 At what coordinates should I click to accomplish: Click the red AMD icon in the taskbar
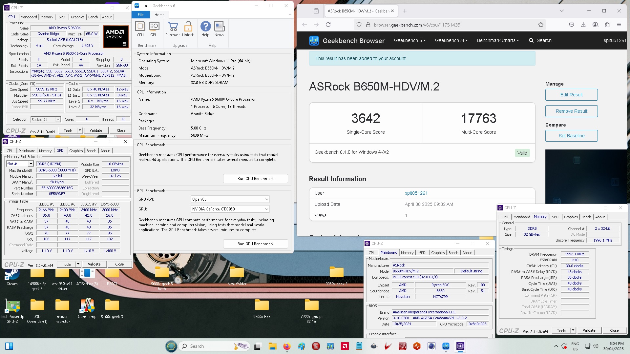[345, 346]
